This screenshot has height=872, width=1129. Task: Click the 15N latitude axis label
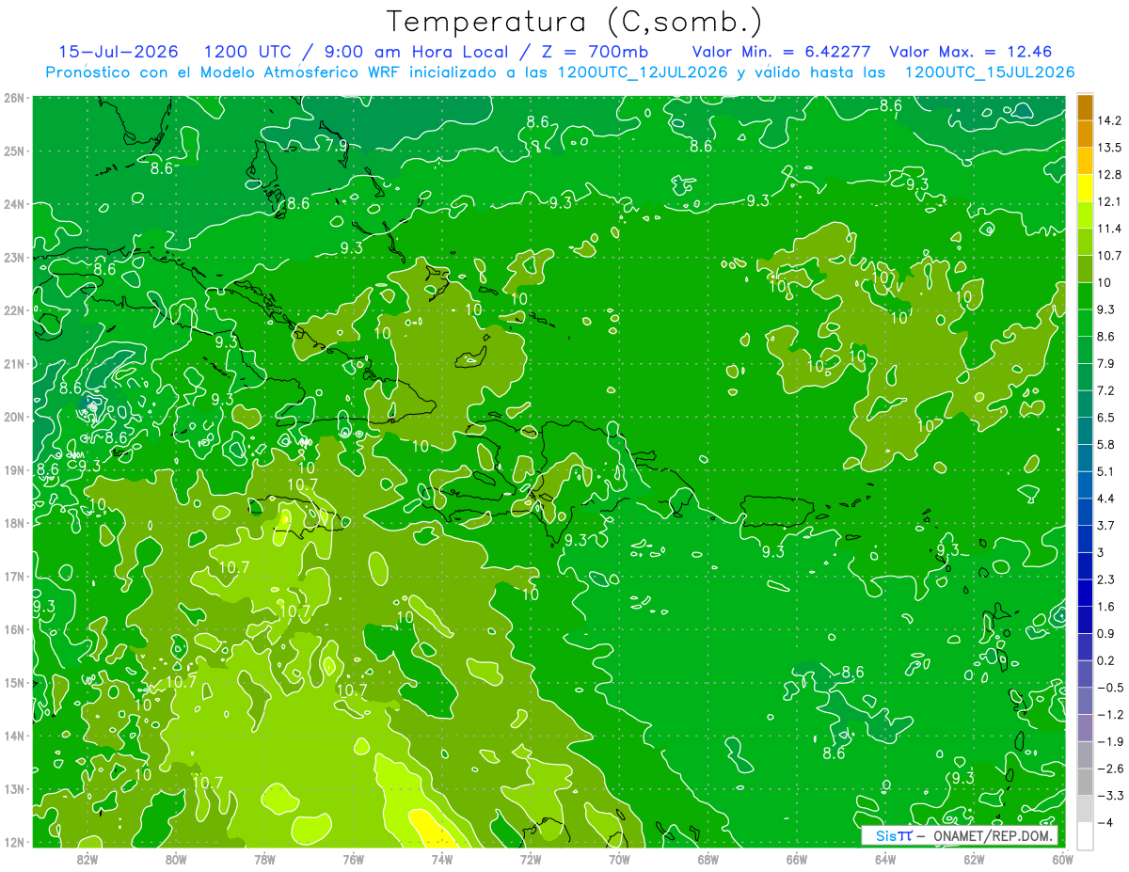click(x=14, y=682)
